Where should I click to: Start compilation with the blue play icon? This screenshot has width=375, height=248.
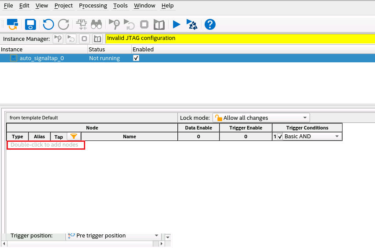[x=177, y=24]
